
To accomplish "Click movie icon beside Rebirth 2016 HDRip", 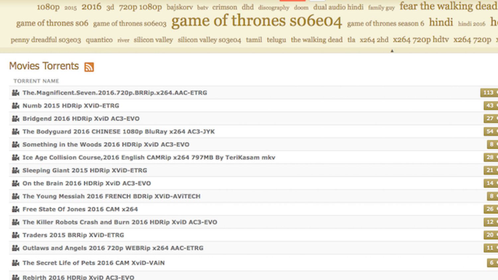I will [x=16, y=277].
